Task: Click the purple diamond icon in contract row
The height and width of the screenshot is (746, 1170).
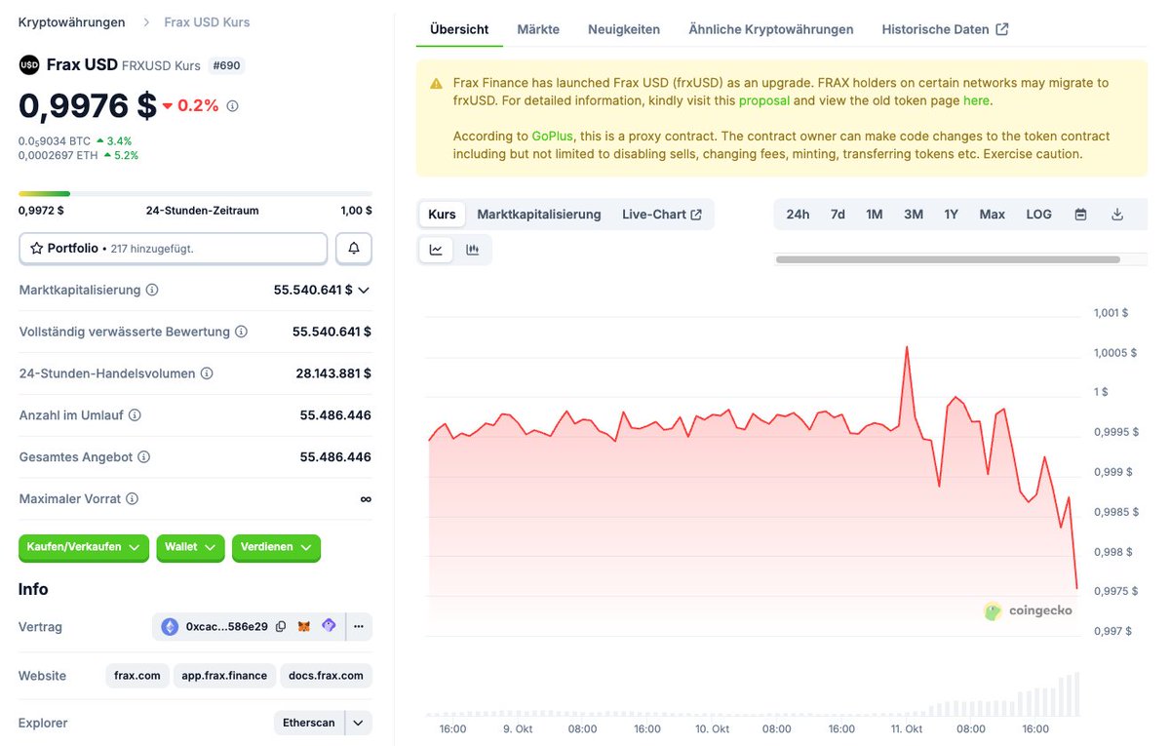Action: 329,626
